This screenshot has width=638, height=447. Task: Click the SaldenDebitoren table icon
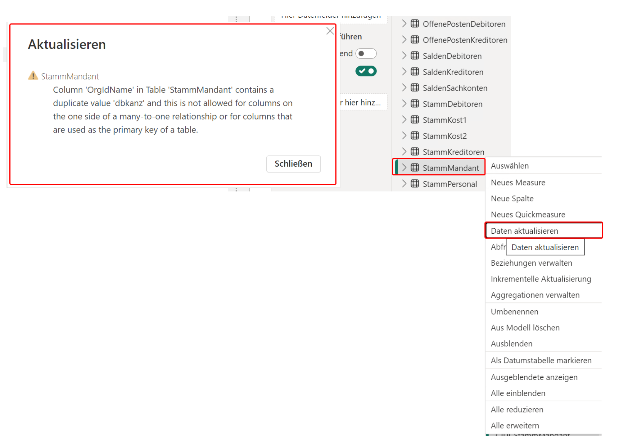coord(415,56)
